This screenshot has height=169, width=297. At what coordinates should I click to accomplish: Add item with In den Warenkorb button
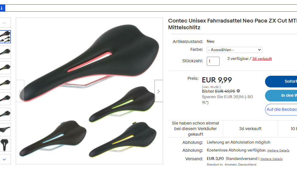(281, 96)
